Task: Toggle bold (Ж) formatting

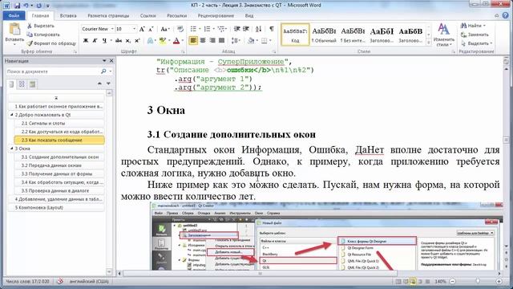Action: click(x=86, y=41)
